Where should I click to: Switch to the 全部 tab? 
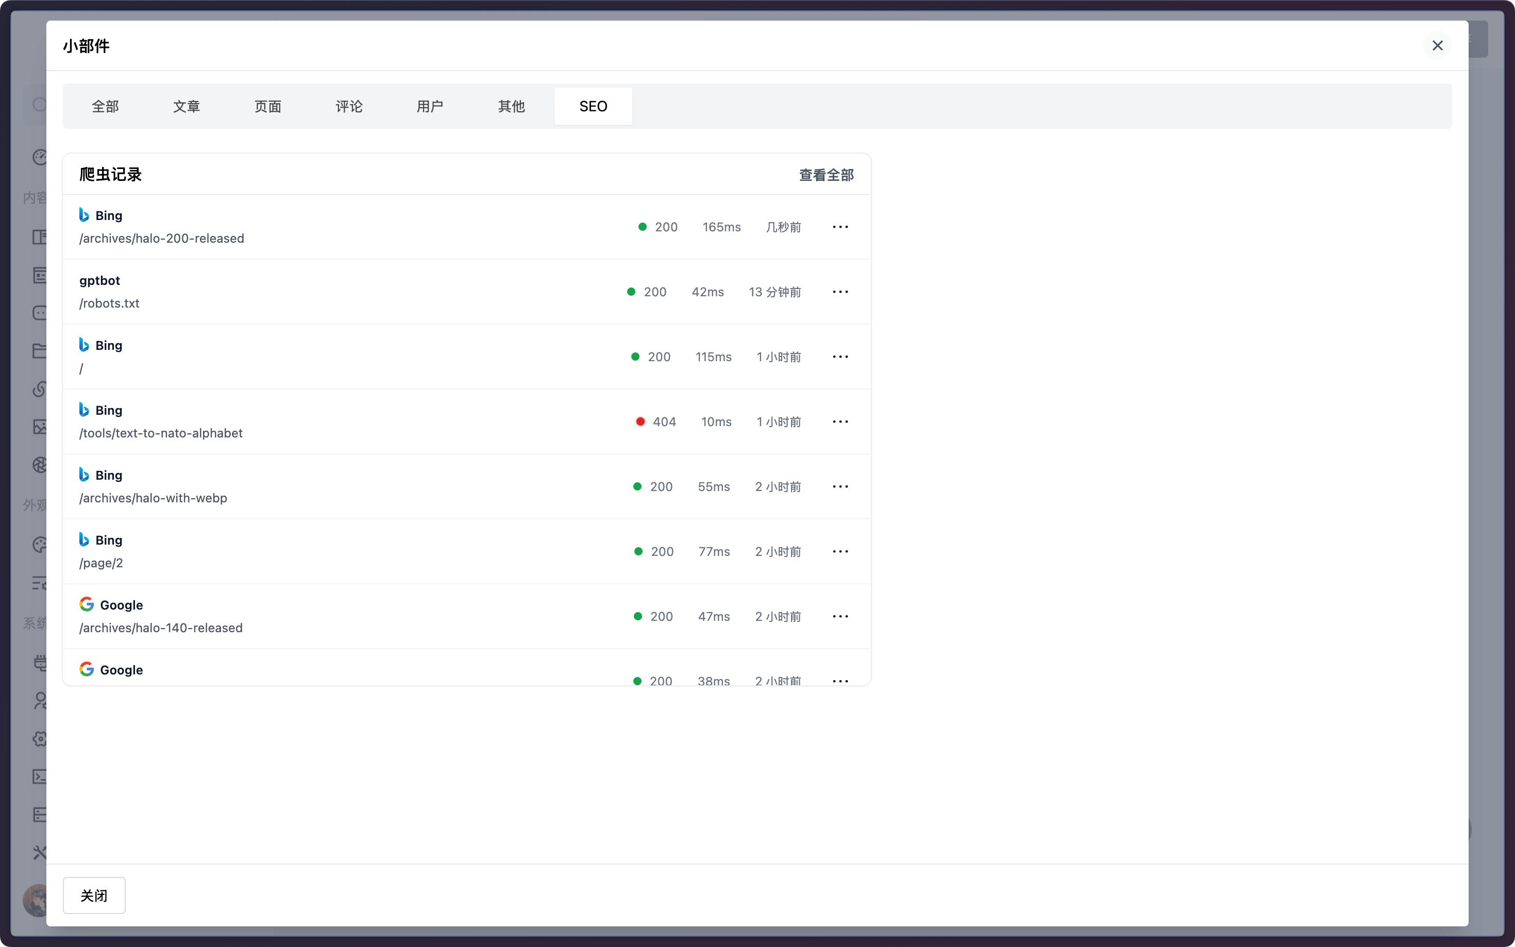[x=105, y=107]
